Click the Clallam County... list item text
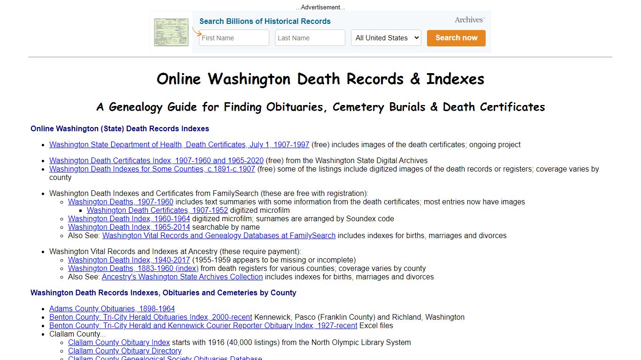Viewport: 641px width, 360px height. point(77,334)
